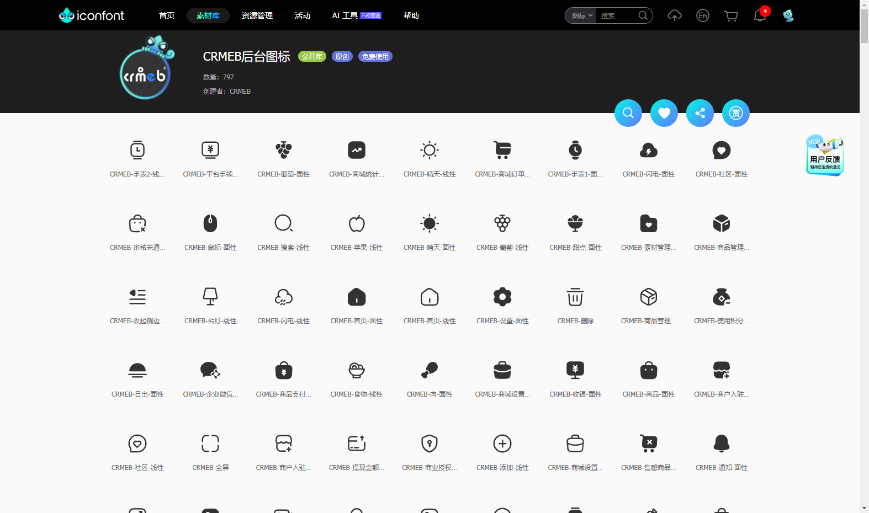
Task: Select the CRMEB-添加-线性 plus icon
Action: point(502,443)
